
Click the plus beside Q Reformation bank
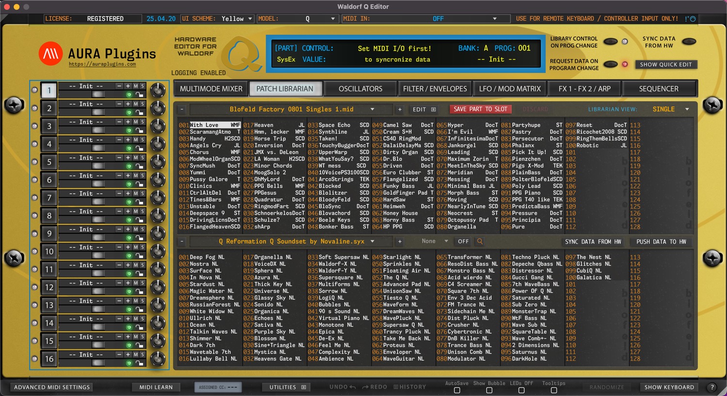click(400, 241)
